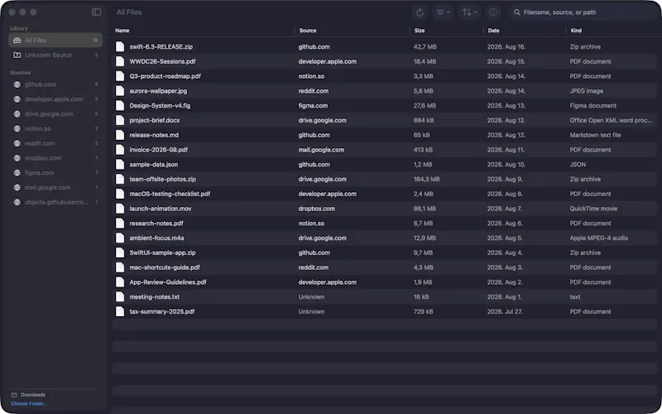Select the swift-6.3-RELEASE.zip filename

click(x=161, y=46)
